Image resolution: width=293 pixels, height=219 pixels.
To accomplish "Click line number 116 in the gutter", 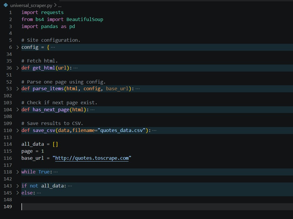I will coord(8,158).
